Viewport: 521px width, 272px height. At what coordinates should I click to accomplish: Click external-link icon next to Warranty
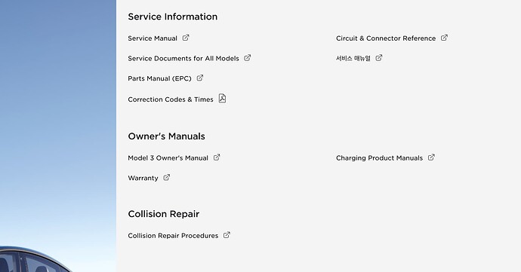tap(166, 178)
